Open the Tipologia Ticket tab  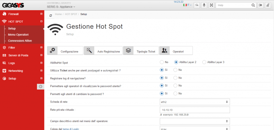click(x=141, y=51)
